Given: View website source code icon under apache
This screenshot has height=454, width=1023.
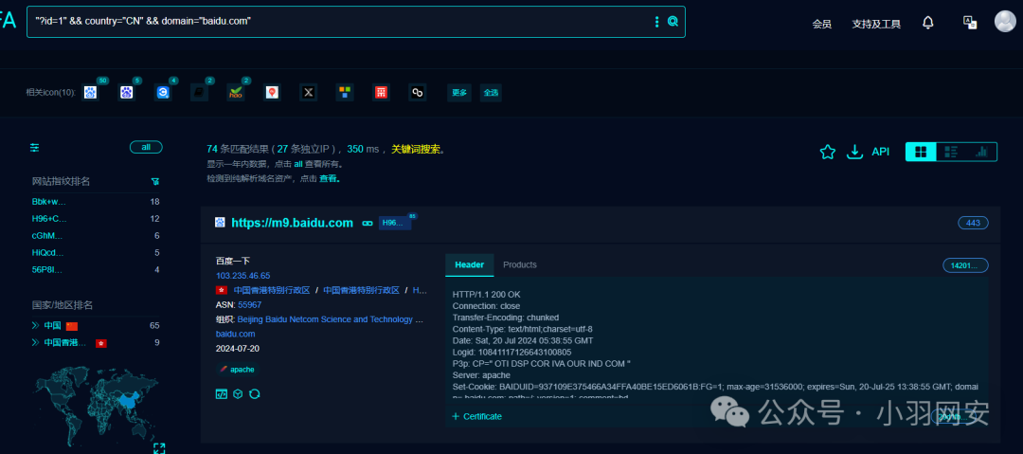Looking at the screenshot, I should [222, 394].
